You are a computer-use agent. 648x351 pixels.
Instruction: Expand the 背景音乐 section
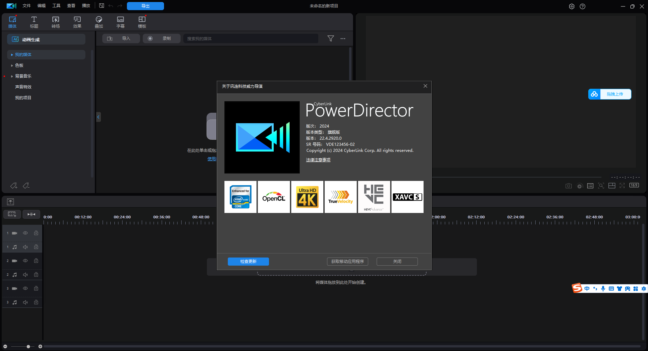12,76
